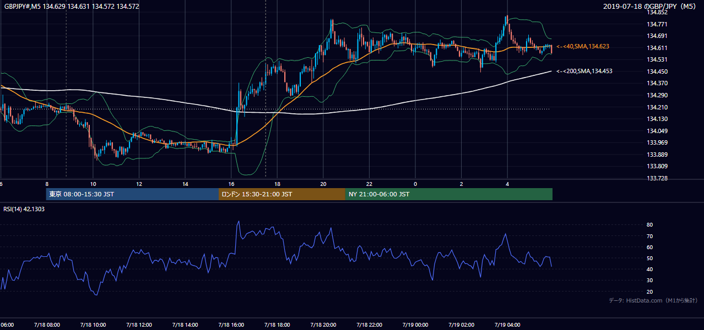This screenshot has height=330, width=704.
Task: Click hour label 10 under price chart
Action: [93, 184]
